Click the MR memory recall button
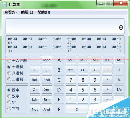130x118 pixels. (83, 60)
